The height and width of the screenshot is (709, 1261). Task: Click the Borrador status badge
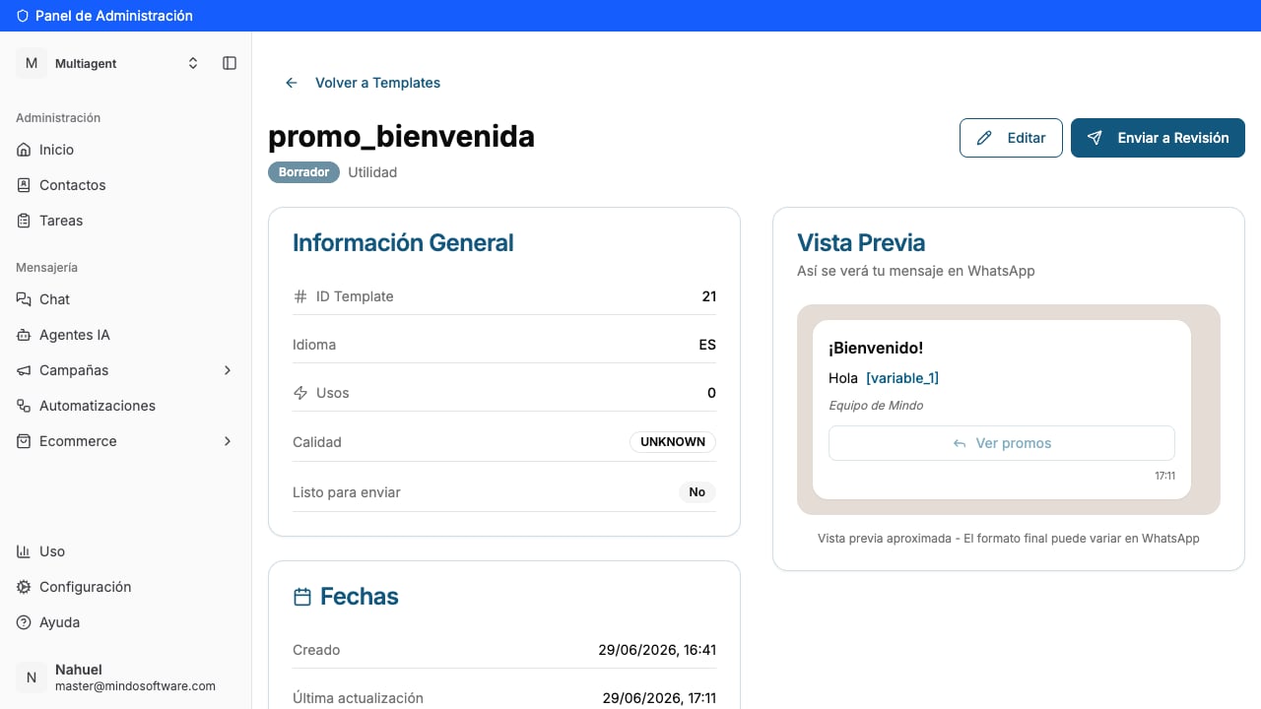click(303, 172)
